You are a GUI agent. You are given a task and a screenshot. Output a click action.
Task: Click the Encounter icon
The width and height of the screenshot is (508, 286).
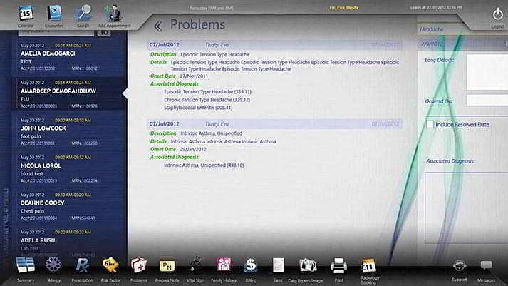(55, 13)
